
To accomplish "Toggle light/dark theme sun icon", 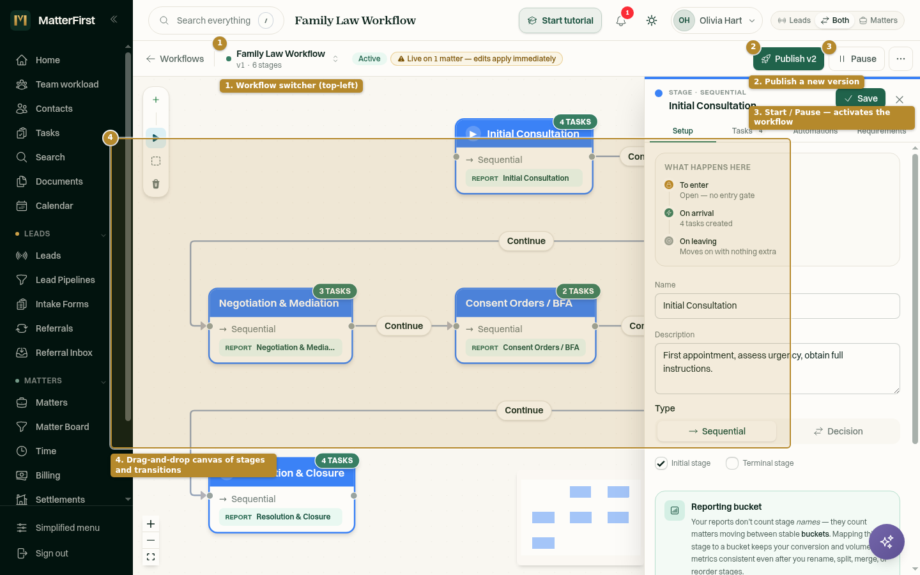I will coord(652,20).
